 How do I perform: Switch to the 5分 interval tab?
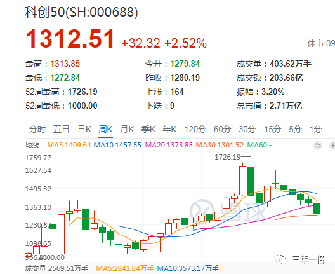[x=295, y=129]
